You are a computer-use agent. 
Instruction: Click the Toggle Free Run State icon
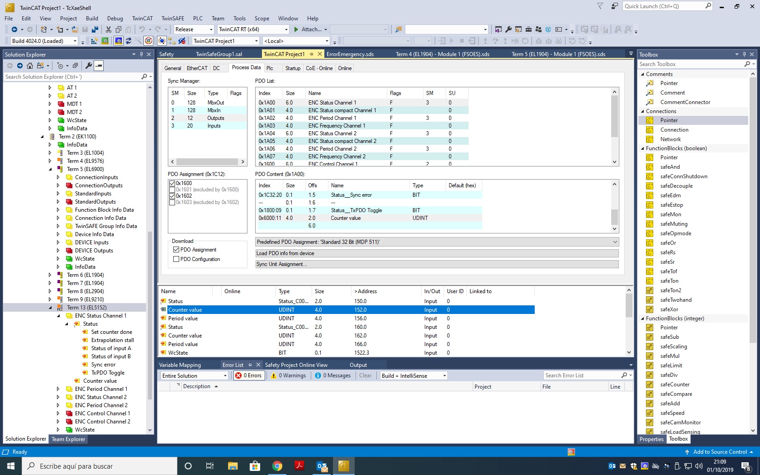click(148, 41)
